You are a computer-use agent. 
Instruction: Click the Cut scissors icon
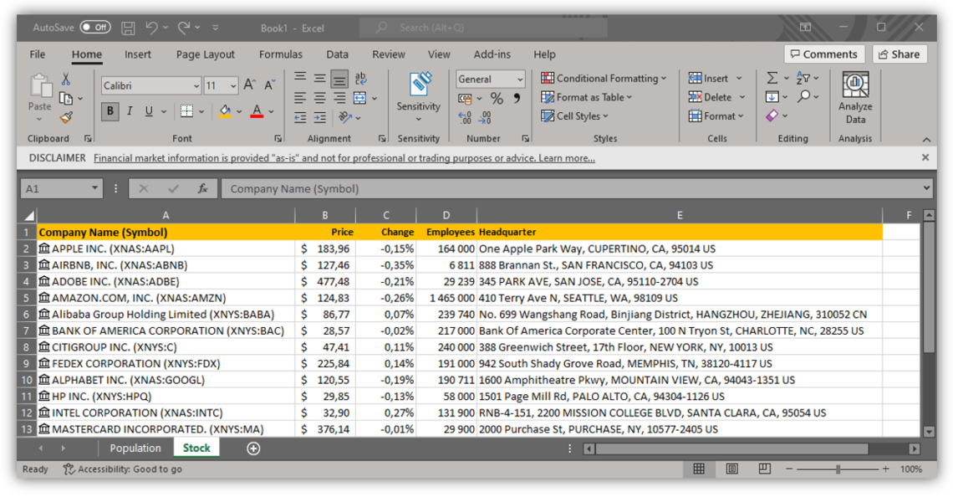click(x=66, y=79)
